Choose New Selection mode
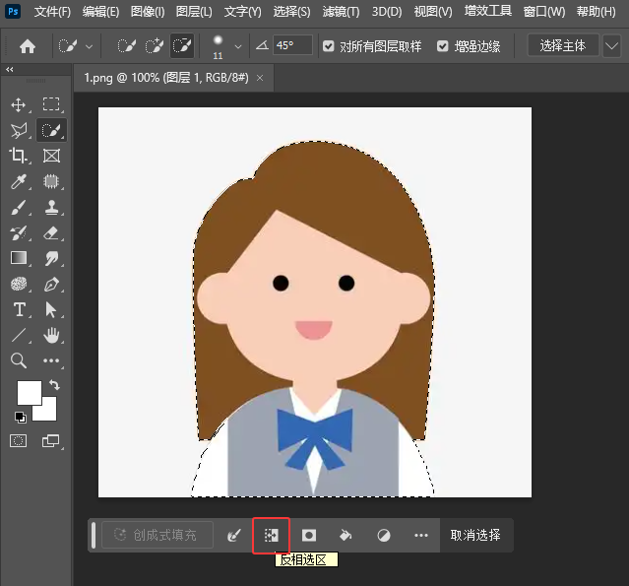Screen dimensions: 629x586 pyautogui.click(x=126, y=46)
